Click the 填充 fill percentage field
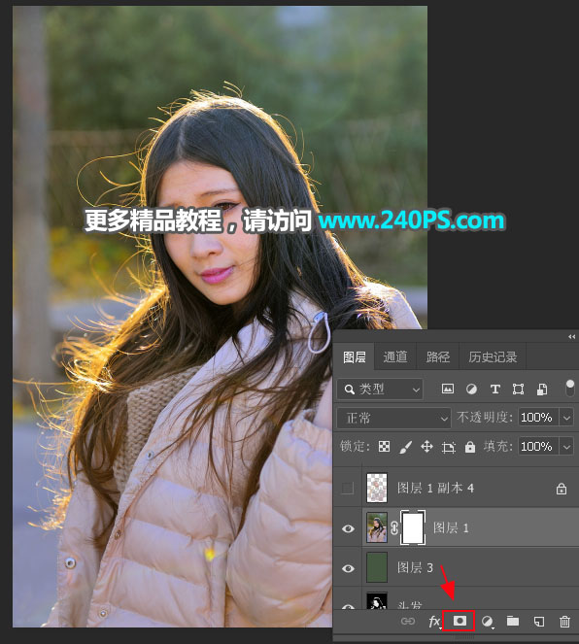579x644 pixels. [x=538, y=447]
